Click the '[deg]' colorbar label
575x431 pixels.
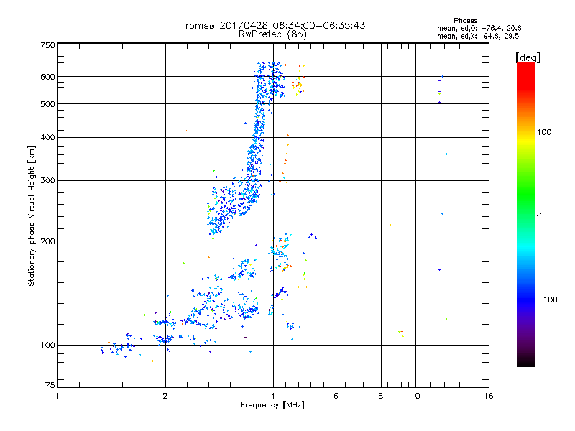[x=528, y=57]
